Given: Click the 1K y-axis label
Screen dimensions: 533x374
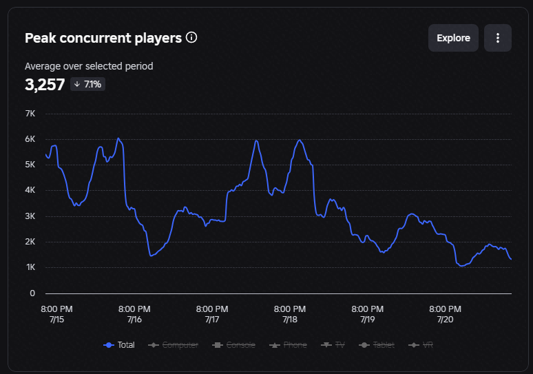Looking at the screenshot, I should click(30, 267).
